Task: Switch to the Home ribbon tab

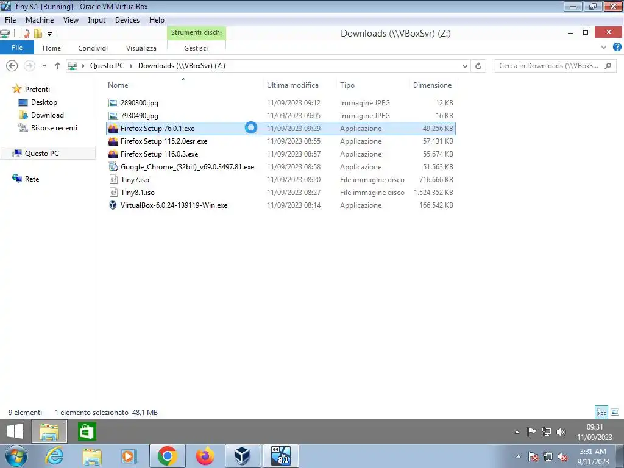Action: pos(52,48)
